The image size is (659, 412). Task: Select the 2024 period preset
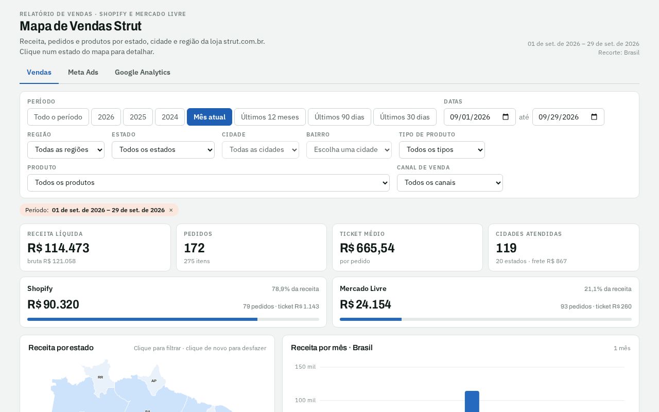pyautogui.click(x=170, y=117)
